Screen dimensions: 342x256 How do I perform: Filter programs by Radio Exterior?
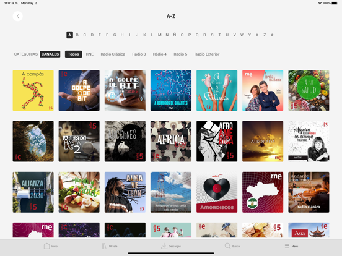(x=207, y=54)
